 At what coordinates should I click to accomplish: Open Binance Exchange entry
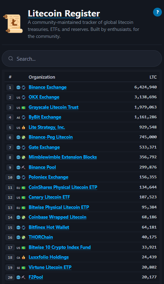tap(48, 87)
